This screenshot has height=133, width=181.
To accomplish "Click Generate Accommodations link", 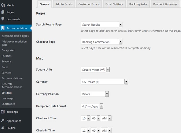I will click(x=12, y=86).
